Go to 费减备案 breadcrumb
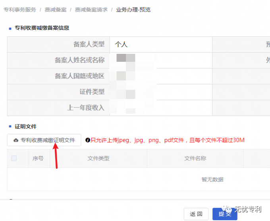270x221 pixels. (x=56, y=10)
